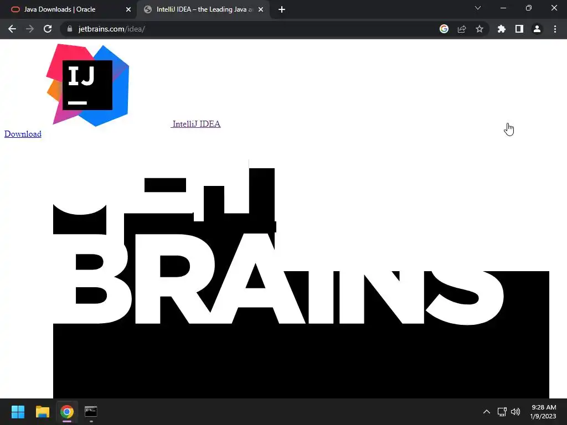Screen dimensions: 567x425
Task: Open the IntelliJ IDEA link
Action: (195, 124)
